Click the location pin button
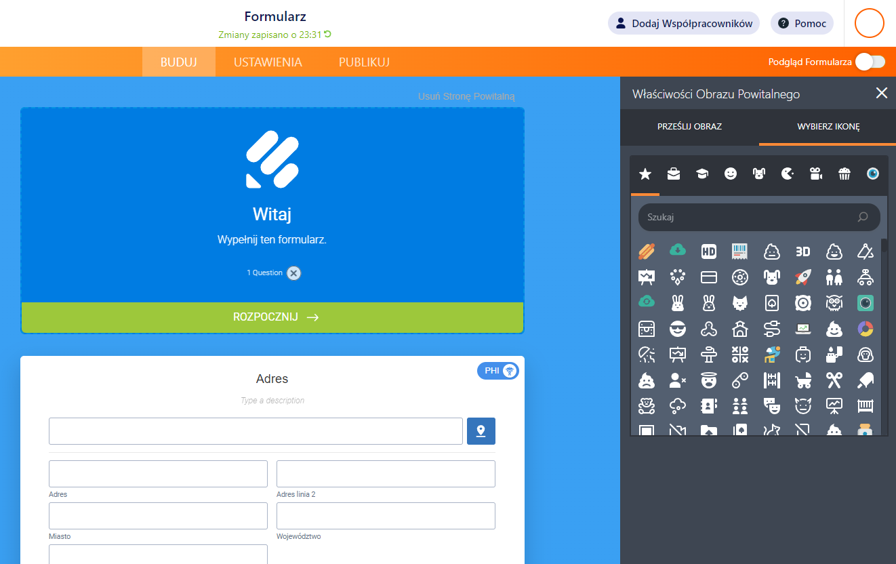Image resolution: width=896 pixels, height=564 pixels. pyautogui.click(x=481, y=431)
